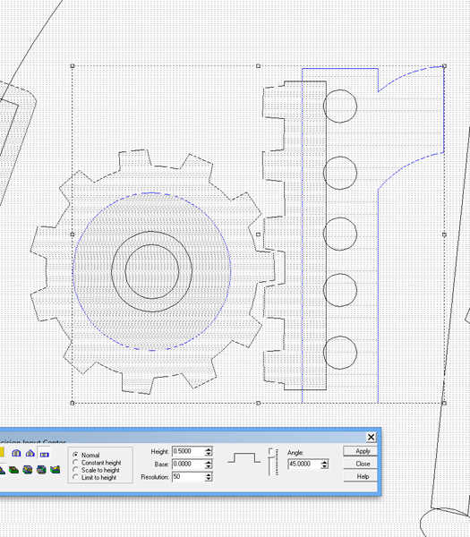Increase Angle with the up arrow
This screenshot has height=537, width=470.
(324, 463)
